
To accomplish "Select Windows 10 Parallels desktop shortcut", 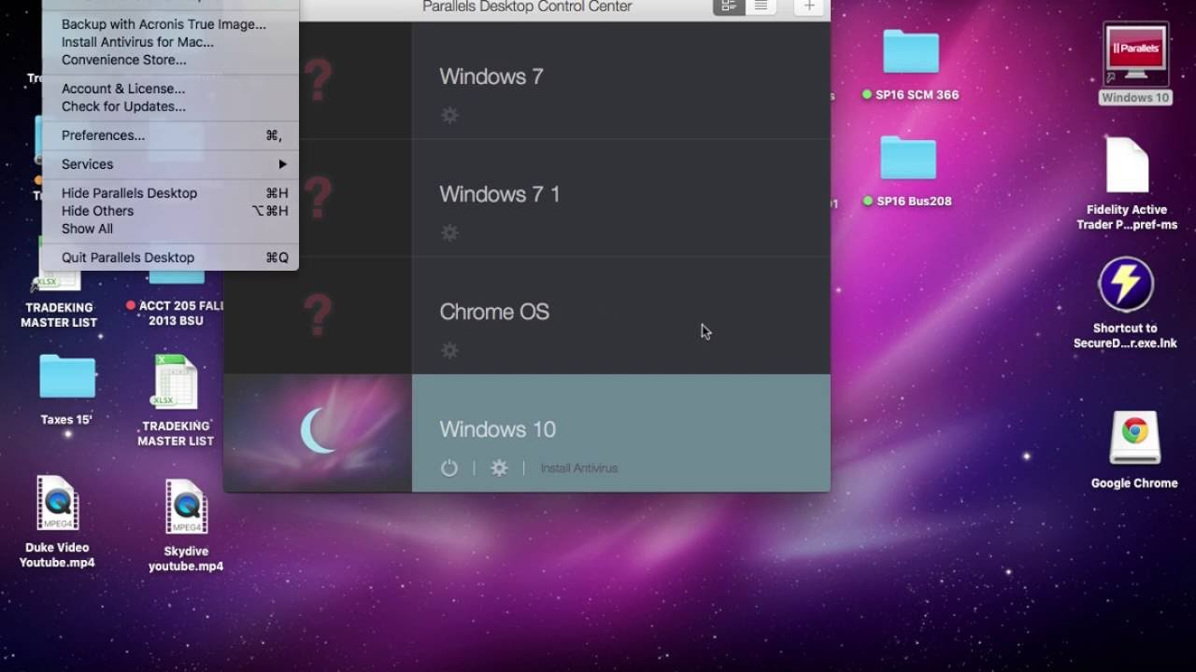I will tap(1135, 54).
